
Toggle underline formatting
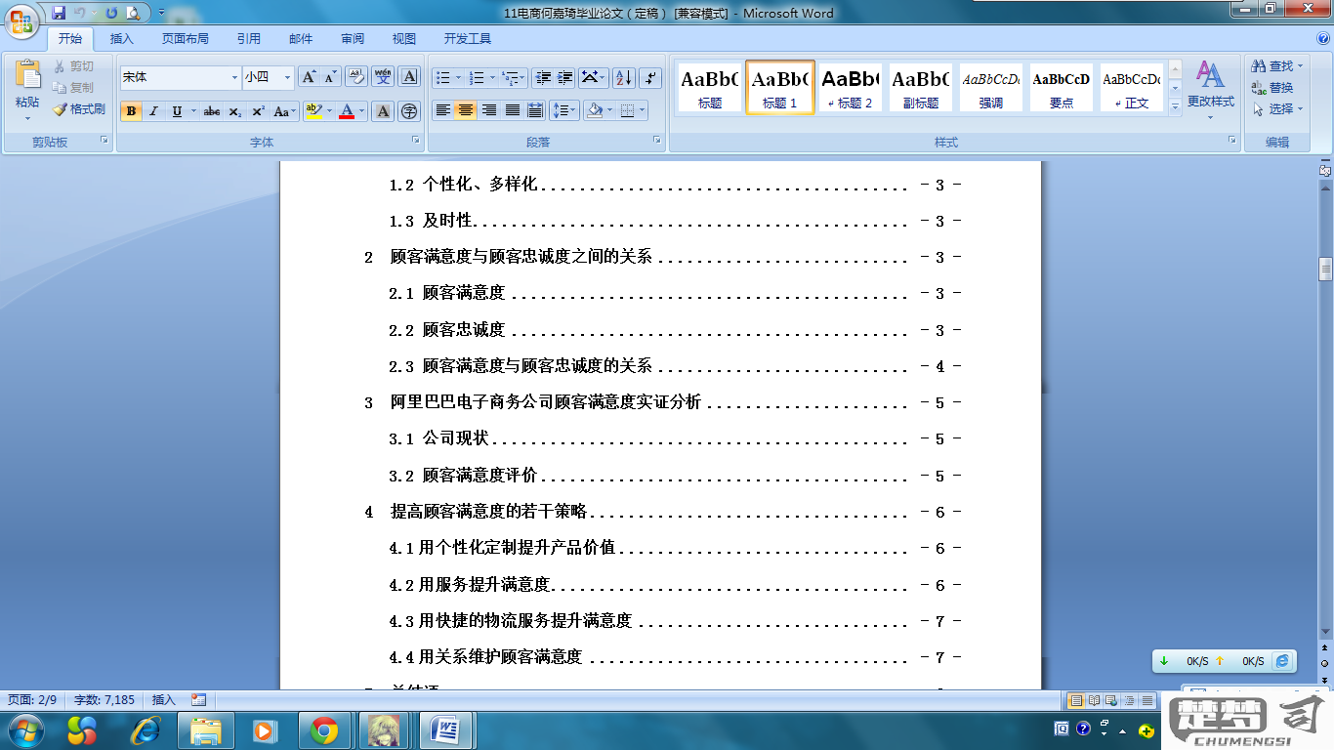(x=177, y=111)
